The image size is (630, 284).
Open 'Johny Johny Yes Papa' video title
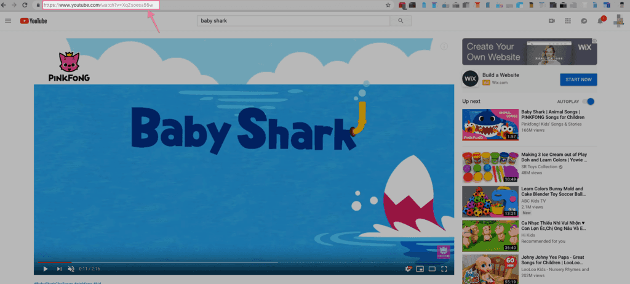point(552,260)
